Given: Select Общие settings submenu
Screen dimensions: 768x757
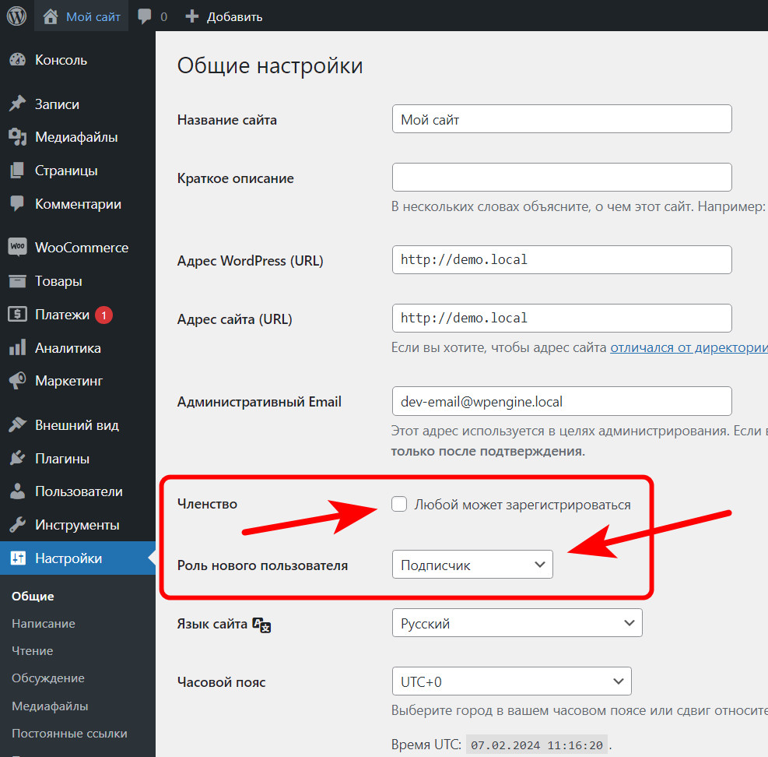Looking at the screenshot, I should click(33, 597).
